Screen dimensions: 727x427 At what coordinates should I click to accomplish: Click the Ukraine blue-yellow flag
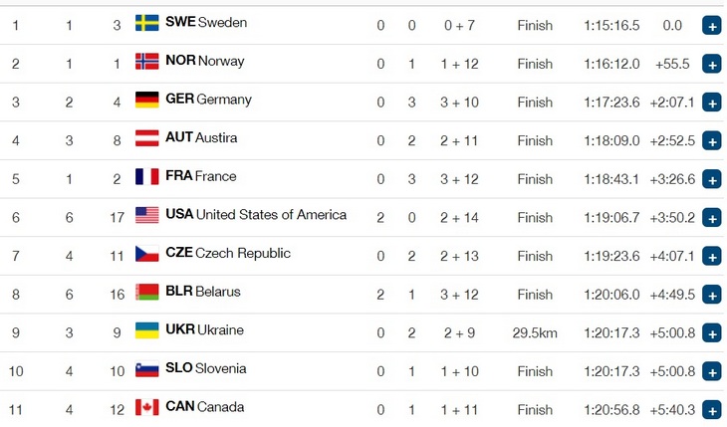(147, 330)
